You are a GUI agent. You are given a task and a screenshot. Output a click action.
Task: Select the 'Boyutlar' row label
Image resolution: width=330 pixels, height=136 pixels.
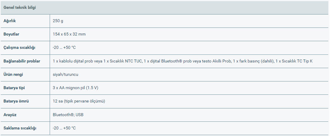tap(11, 34)
